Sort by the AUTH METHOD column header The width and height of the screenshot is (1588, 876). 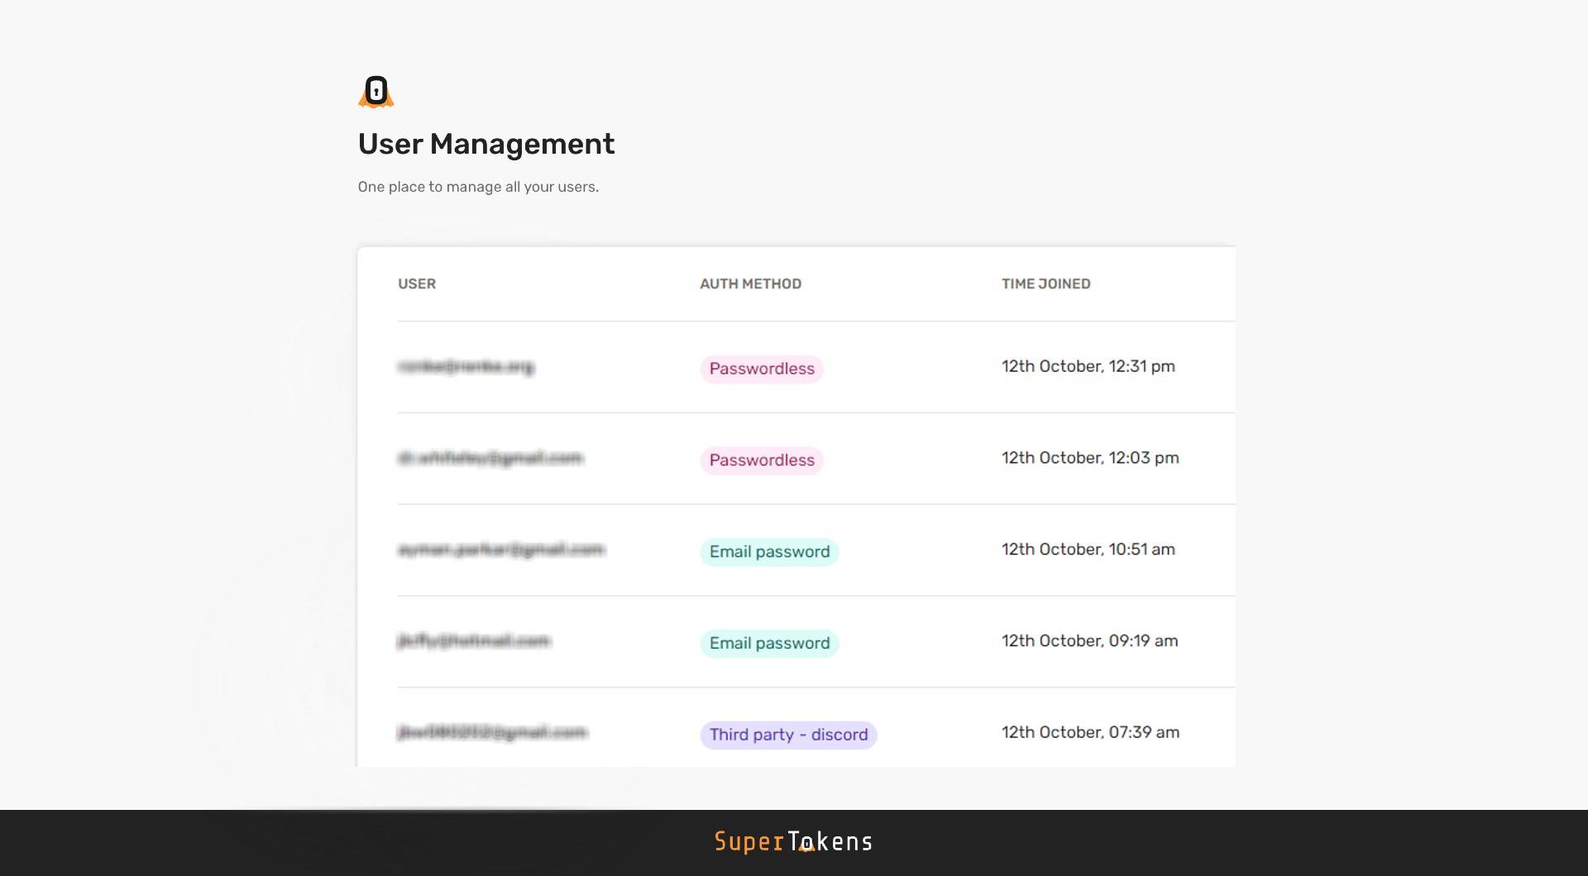750,283
